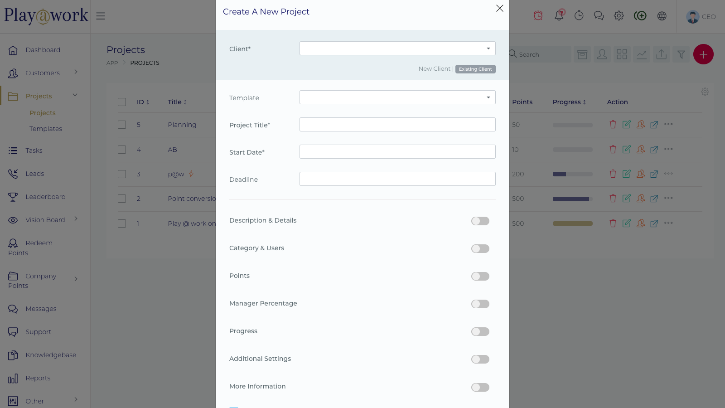
Task: Expand the Template dropdown list
Action: [397, 97]
